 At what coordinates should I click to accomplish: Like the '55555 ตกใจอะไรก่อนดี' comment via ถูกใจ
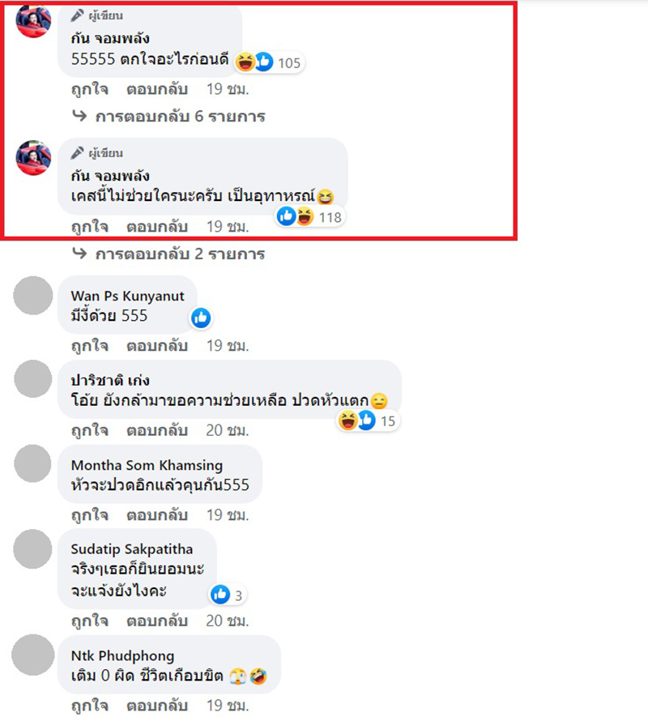click(90, 88)
